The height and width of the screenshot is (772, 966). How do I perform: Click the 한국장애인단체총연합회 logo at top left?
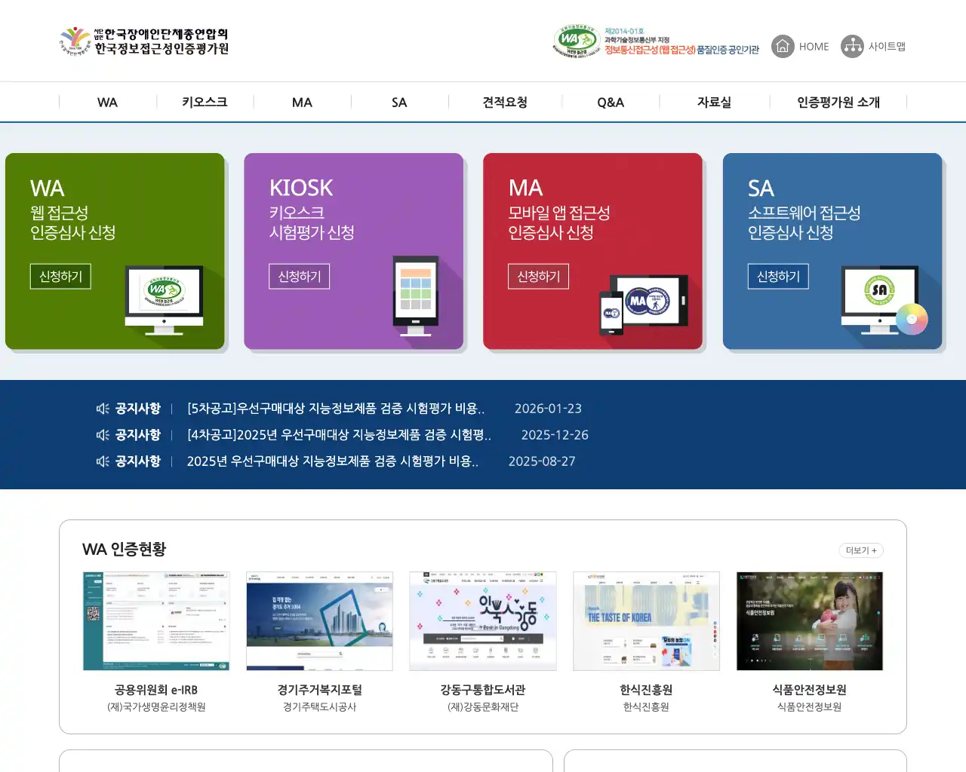pyautogui.click(x=143, y=42)
